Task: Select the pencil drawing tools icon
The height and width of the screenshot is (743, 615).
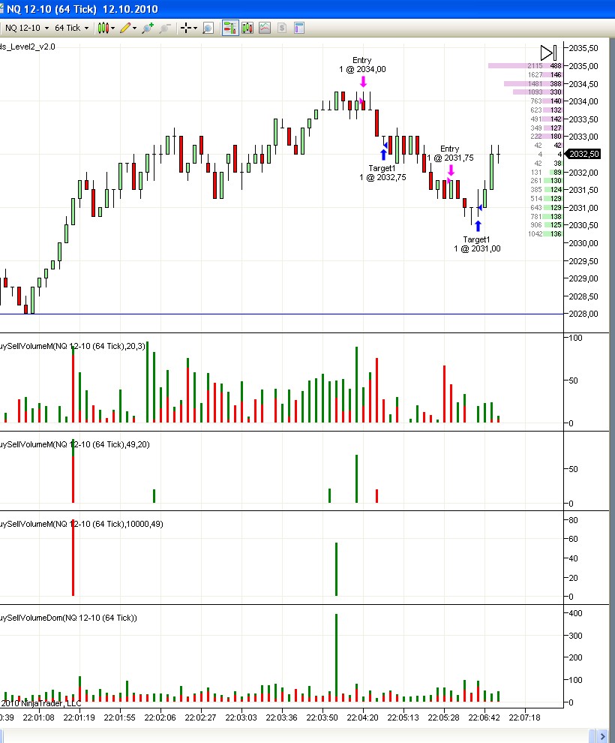Action: tap(124, 28)
